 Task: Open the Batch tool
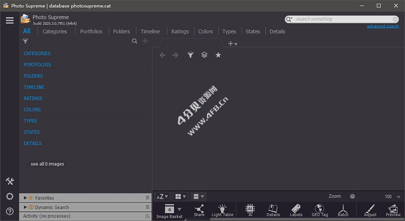click(x=343, y=209)
